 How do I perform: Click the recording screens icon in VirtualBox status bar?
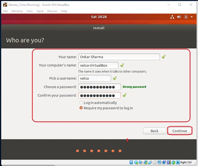tap(164, 162)
